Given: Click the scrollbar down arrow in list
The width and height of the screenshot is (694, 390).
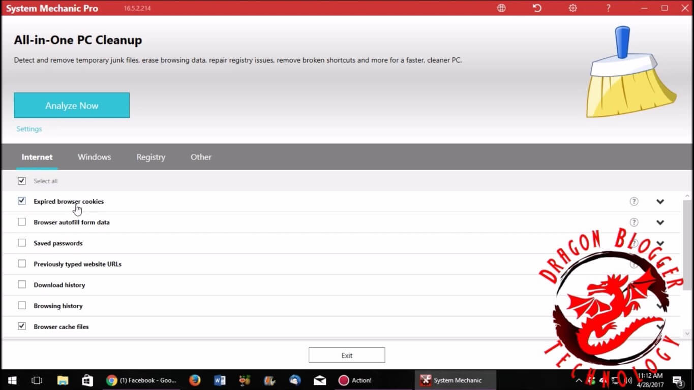Looking at the screenshot, I should (687, 334).
